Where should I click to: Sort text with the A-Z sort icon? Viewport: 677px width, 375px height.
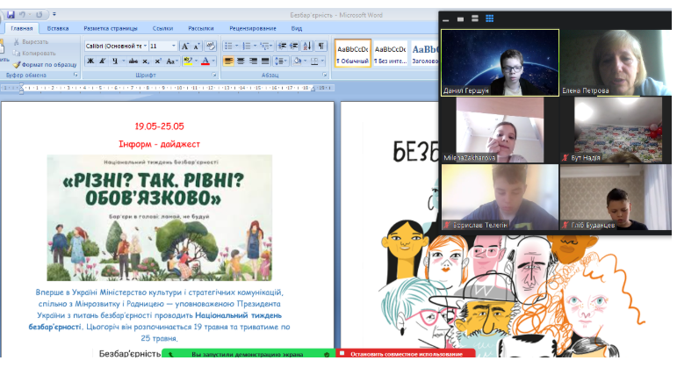pyautogui.click(x=307, y=46)
